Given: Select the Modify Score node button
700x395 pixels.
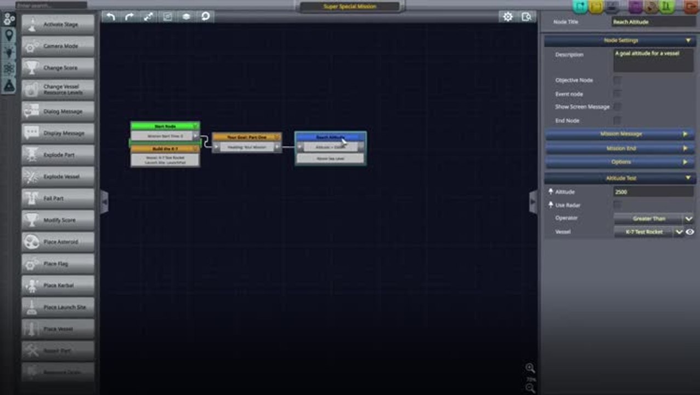Looking at the screenshot, I should coord(58,220).
